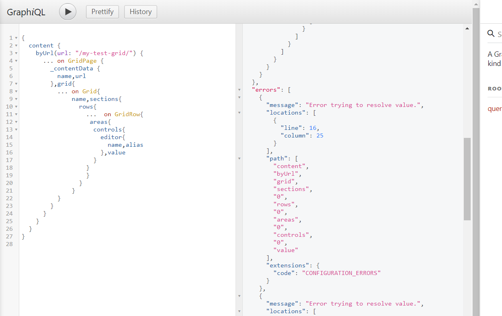Open the query root type link
The image size is (502, 316).
[495, 109]
